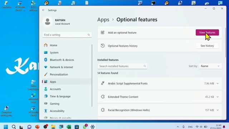Open taskbar Search

[x=14, y=126]
